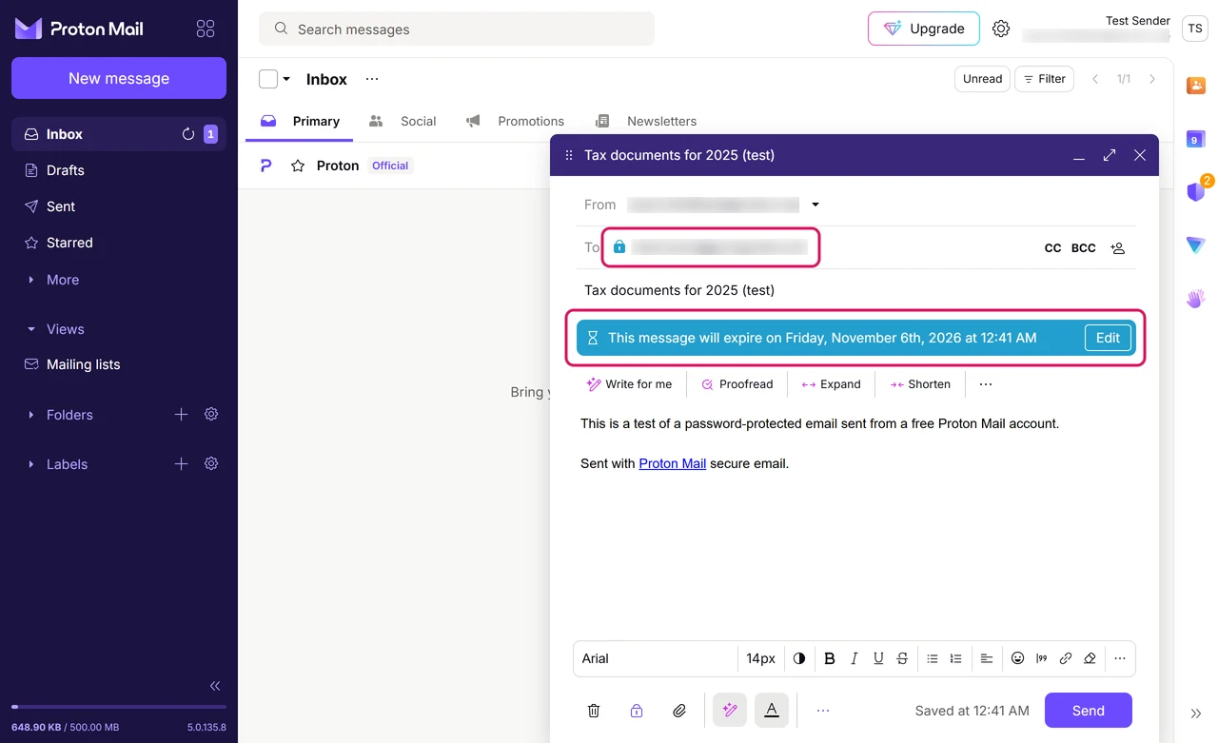
Task: Toggle italic formatting
Action: (855, 658)
